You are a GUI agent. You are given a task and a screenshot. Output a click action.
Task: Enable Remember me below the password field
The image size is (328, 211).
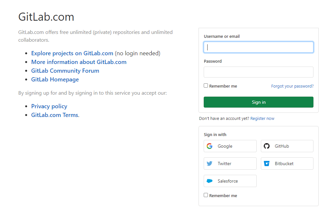[x=206, y=85]
